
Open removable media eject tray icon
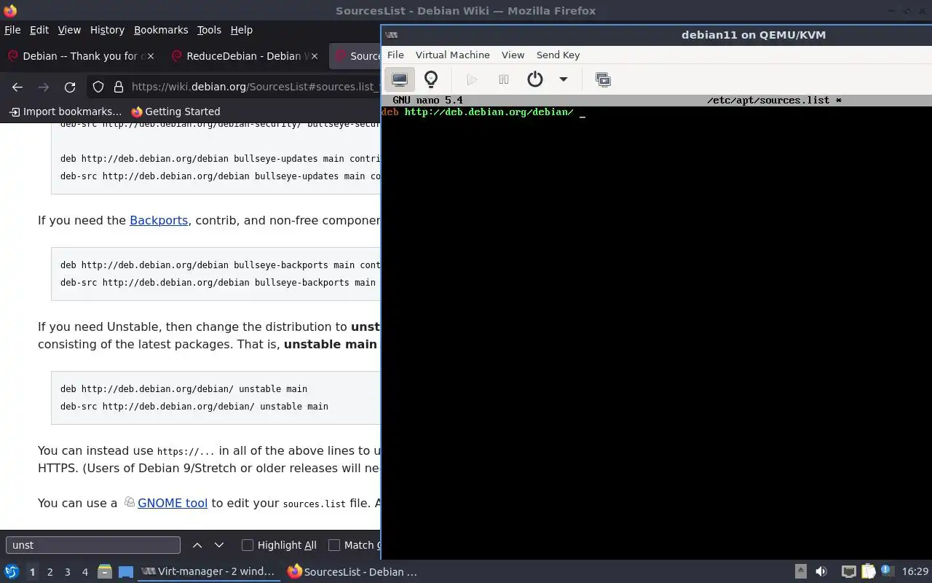[x=801, y=572]
